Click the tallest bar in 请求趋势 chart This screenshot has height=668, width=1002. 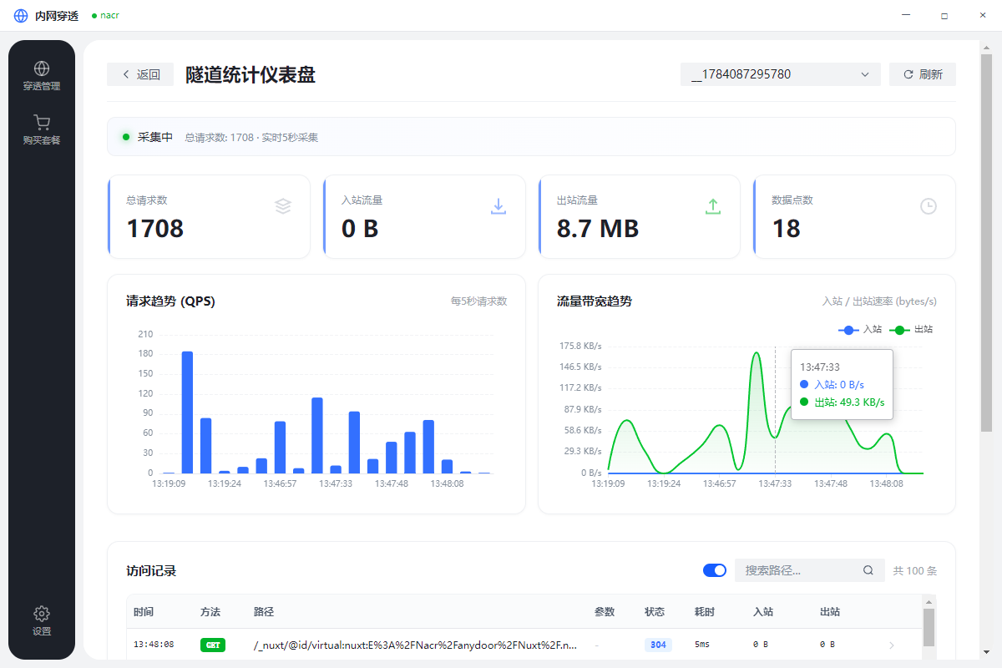point(187,412)
